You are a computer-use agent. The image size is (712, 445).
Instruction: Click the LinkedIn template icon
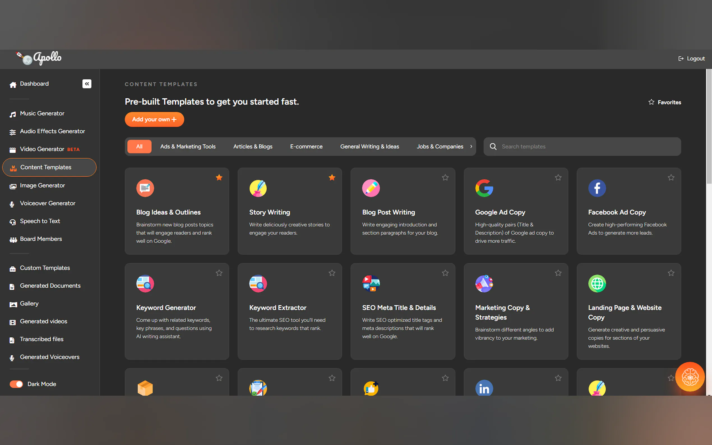pyautogui.click(x=484, y=388)
